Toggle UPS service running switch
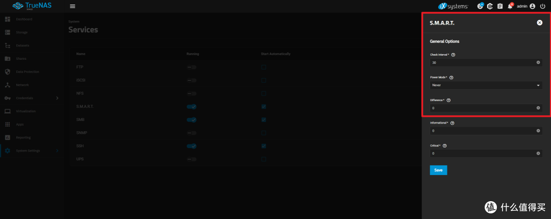This screenshot has width=551, height=219. (191, 159)
